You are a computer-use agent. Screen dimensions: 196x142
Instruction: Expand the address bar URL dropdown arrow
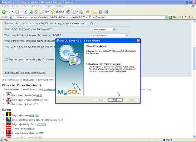pyautogui.click(x=166, y=17)
